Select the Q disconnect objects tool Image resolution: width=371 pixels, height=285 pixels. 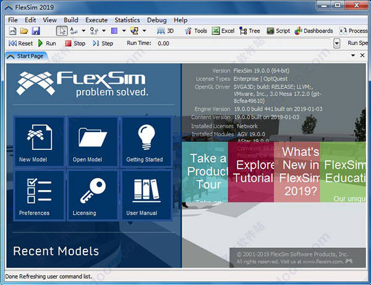(94, 31)
